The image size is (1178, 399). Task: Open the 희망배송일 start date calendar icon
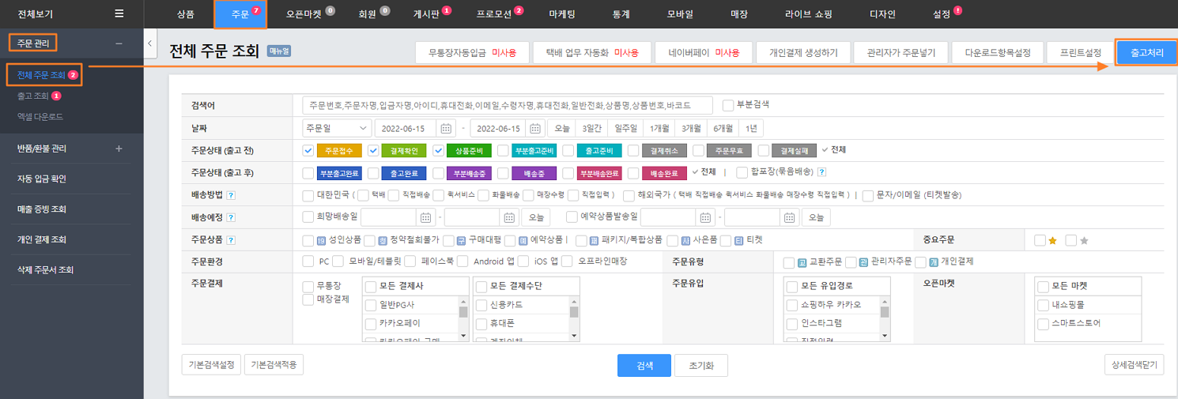coord(426,217)
